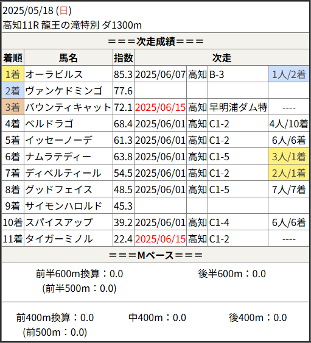Select the 1着 yellow rank cell
The height and width of the screenshot is (343, 311).
pos(13,74)
